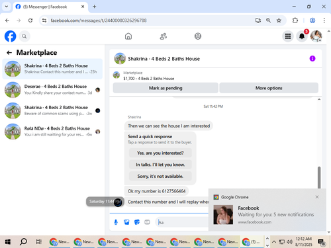
Task: Open the Facebook menu grid icon
Action: tap(288, 36)
